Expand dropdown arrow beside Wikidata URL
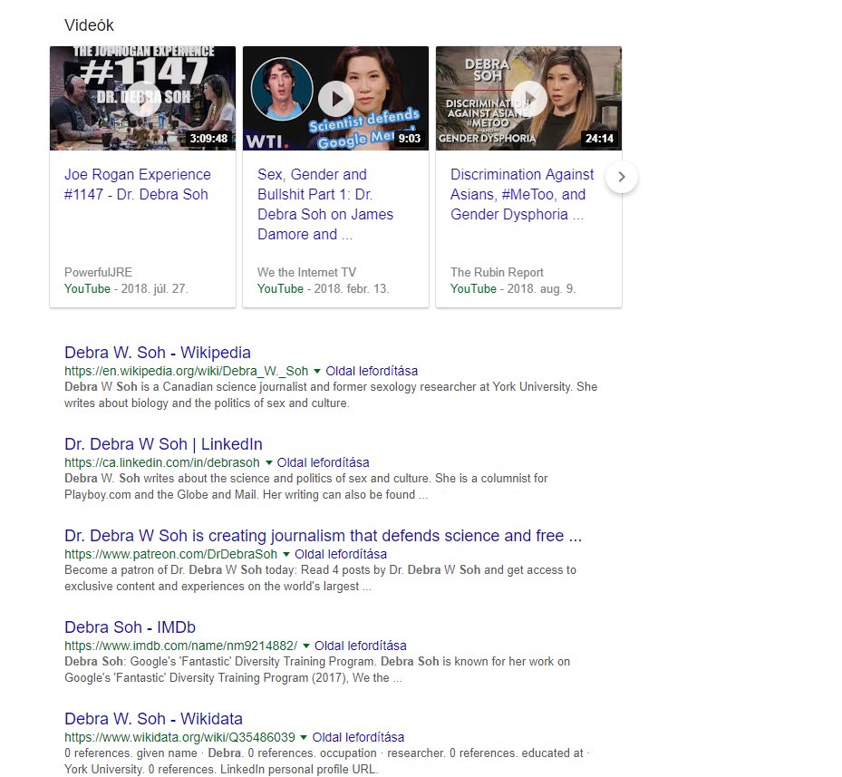 (304, 738)
